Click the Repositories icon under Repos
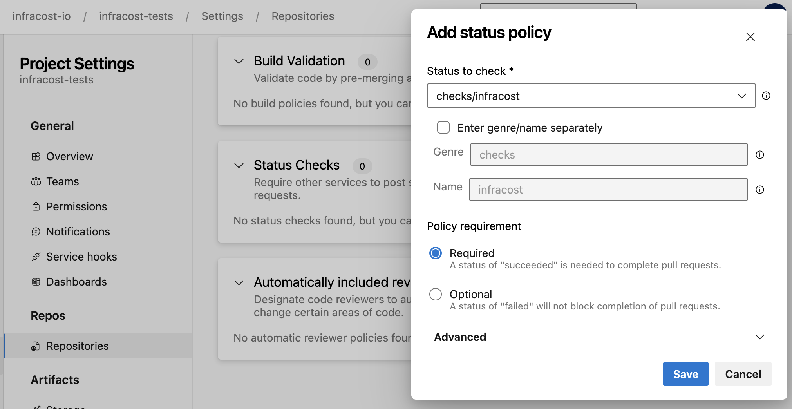 coord(36,346)
